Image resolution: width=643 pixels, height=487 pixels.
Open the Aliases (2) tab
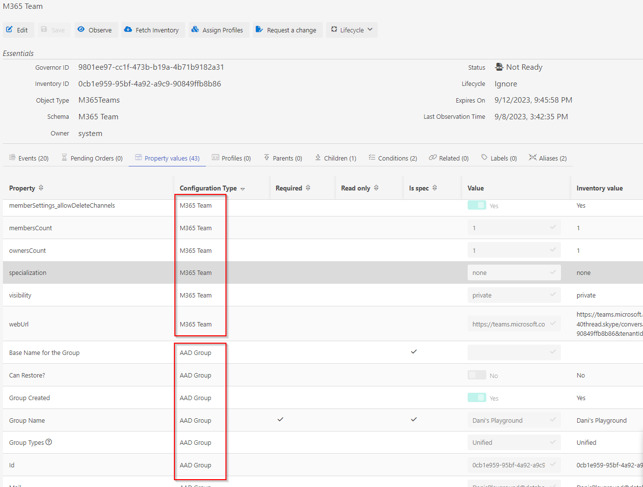pyautogui.click(x=548, y=158)
